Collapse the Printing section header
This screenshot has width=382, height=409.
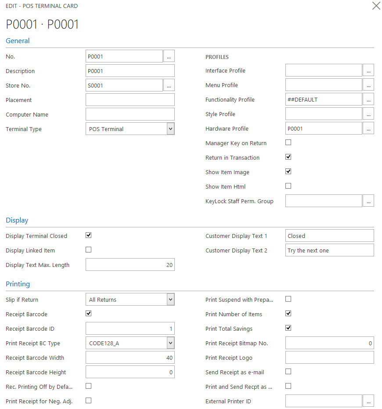tap(18, 284)
